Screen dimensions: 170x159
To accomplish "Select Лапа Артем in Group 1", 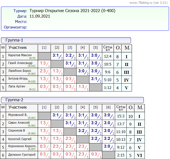I will (17, 86).
